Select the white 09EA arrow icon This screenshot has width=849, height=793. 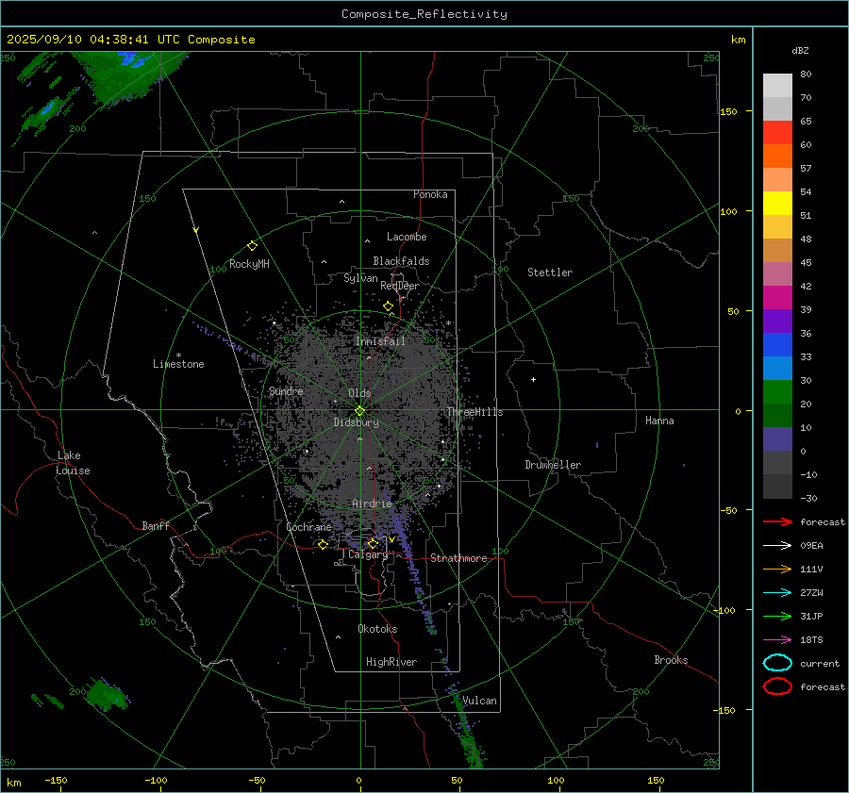[777, 546]
